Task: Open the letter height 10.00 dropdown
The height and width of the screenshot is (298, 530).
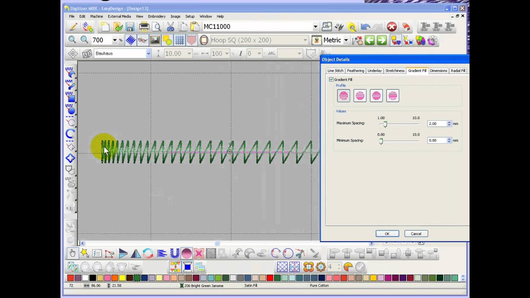Action: (x=189, y=53)
